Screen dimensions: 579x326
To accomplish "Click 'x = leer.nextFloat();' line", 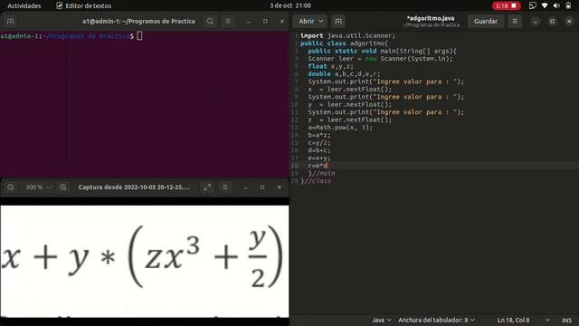I will [x=350, y=89].
